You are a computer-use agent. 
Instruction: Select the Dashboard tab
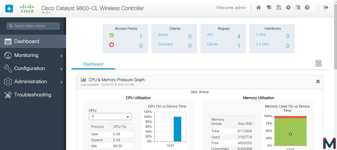pyautogui.click(x=93, y=64)
